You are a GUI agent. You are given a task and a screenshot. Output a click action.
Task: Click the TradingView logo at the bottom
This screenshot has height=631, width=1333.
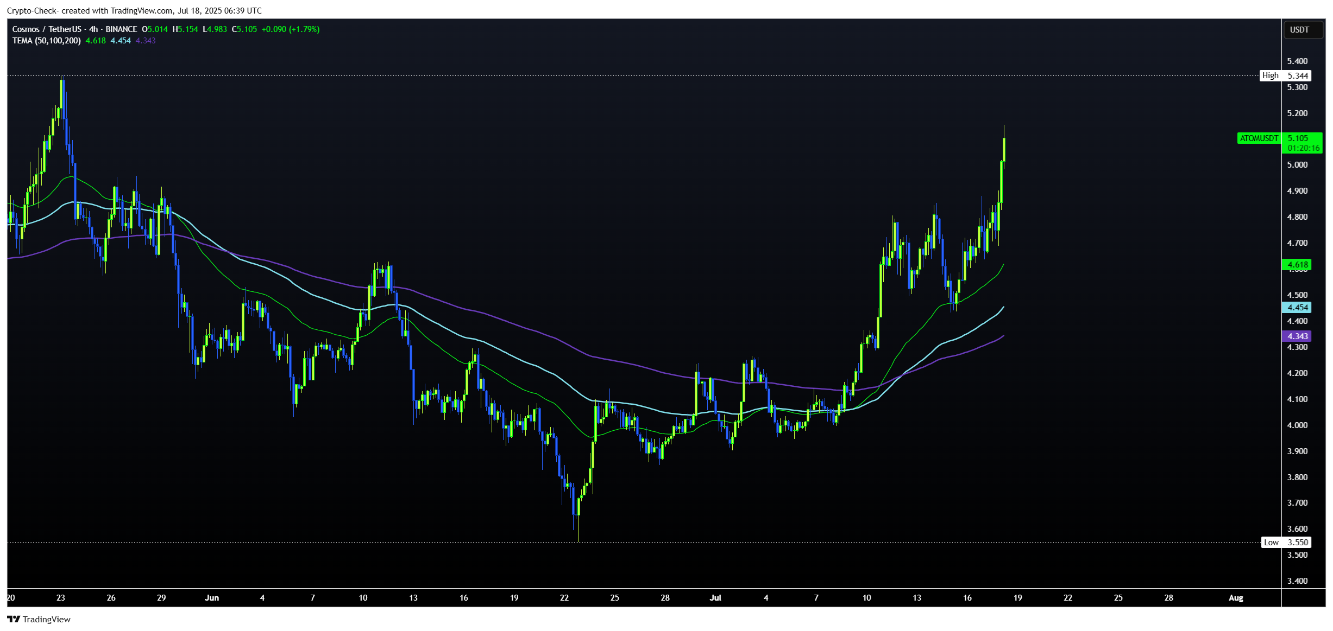point(39,619)
